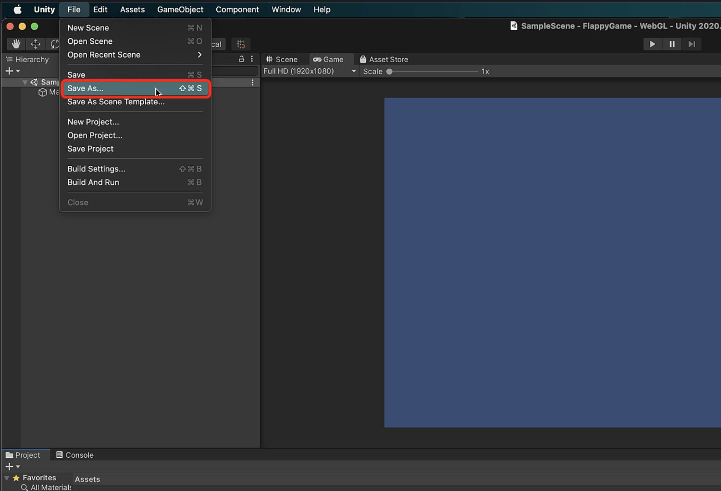This screenshot has width=721, height=491.
Task: Open the Project create plus dropdown
Action: point(12,466)
